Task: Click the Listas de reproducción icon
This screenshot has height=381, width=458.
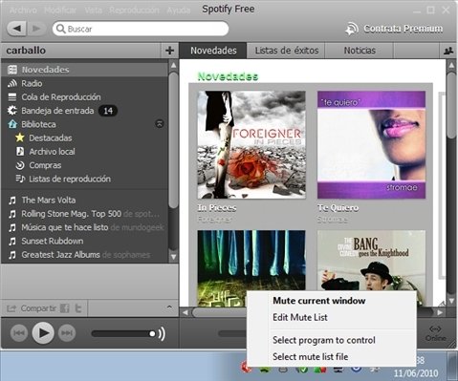Action: (x=20, y=179)
